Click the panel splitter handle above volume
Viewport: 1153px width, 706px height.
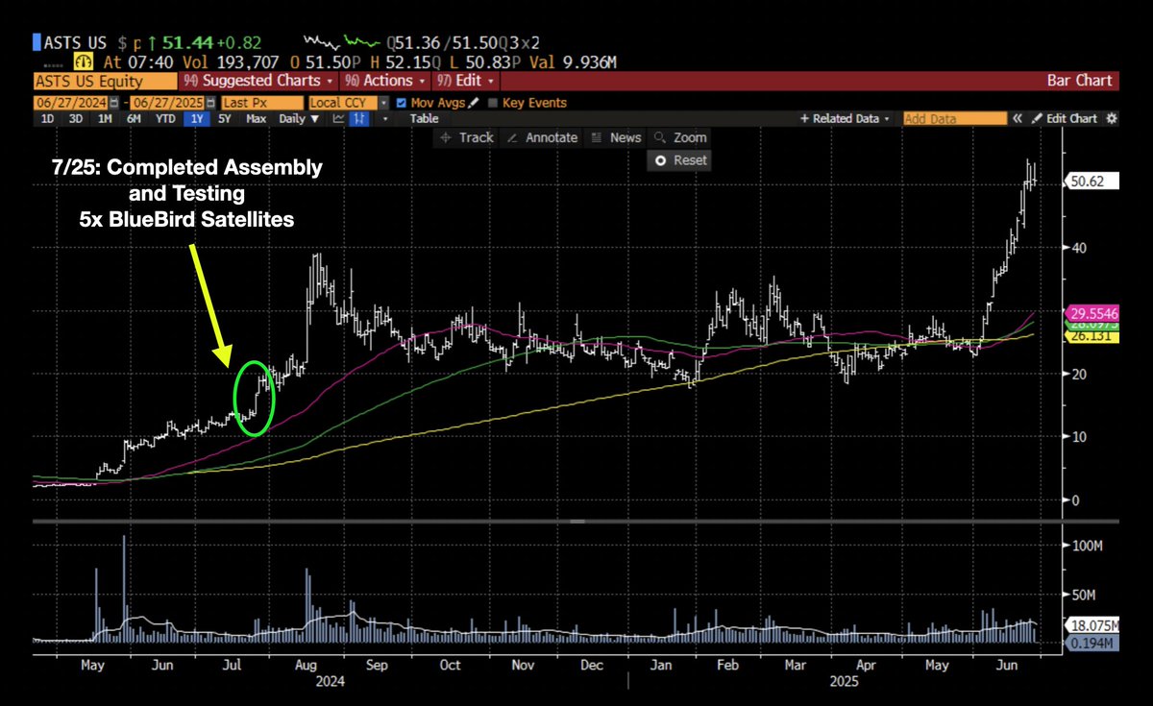[577, 521]
